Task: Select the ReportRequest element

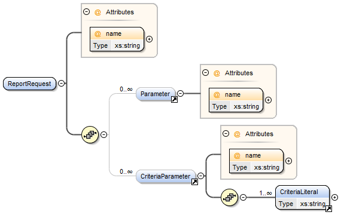Action: pos(29,84)
